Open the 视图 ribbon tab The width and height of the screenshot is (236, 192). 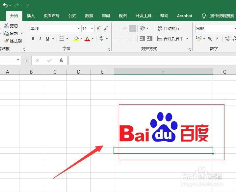(x=122, y=16)
